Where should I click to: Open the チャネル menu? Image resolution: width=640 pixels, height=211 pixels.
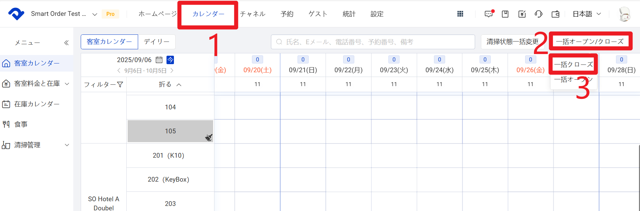(253, 14)
